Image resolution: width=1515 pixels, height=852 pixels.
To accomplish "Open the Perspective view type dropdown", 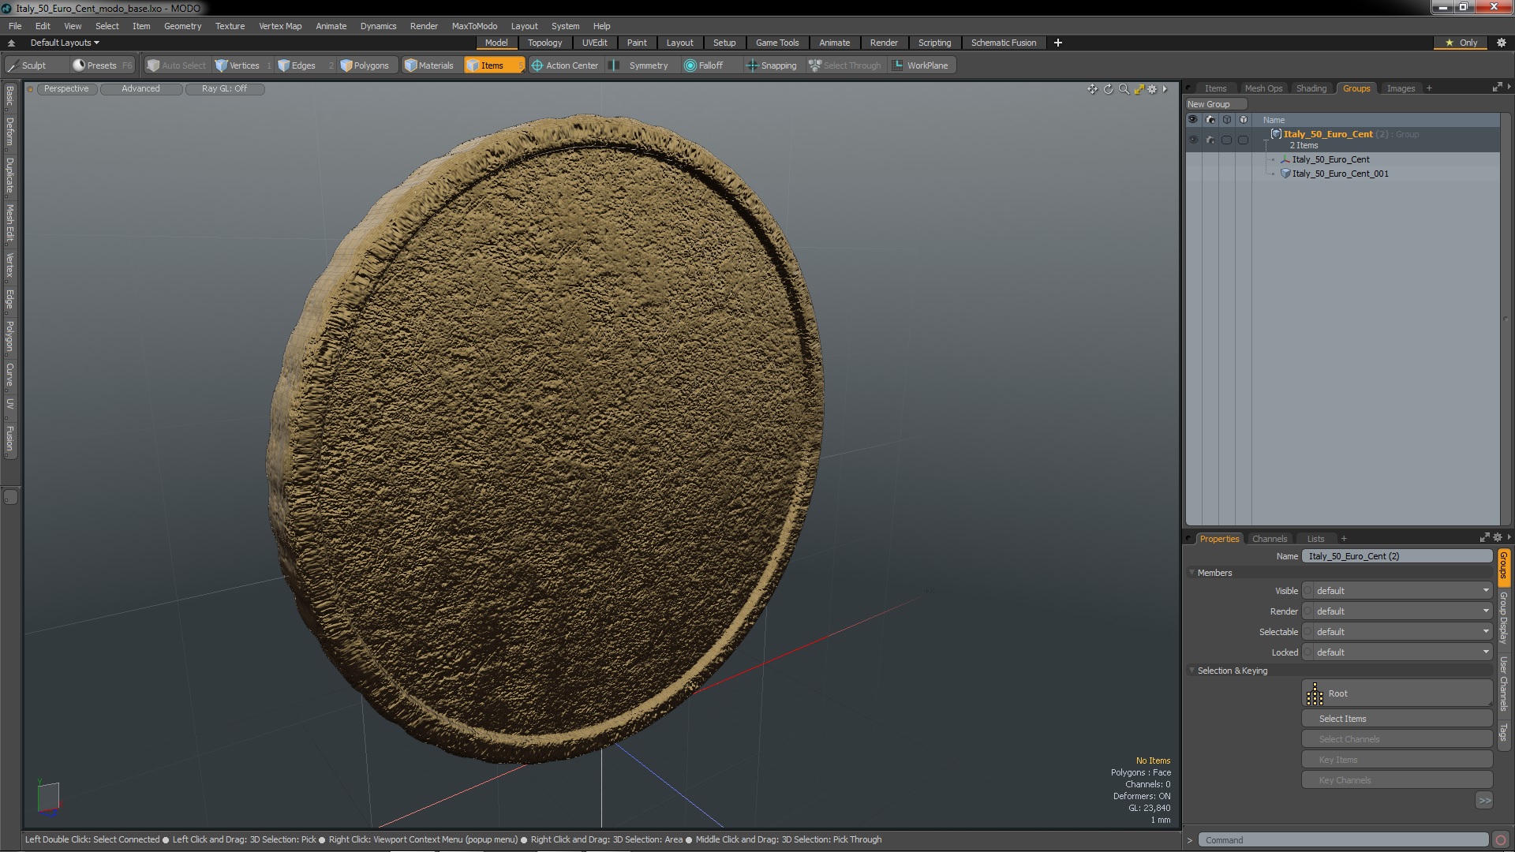I will pos(66,89).
